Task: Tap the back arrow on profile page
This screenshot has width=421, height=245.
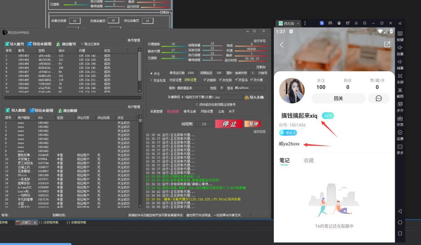Action: [282, 44]
